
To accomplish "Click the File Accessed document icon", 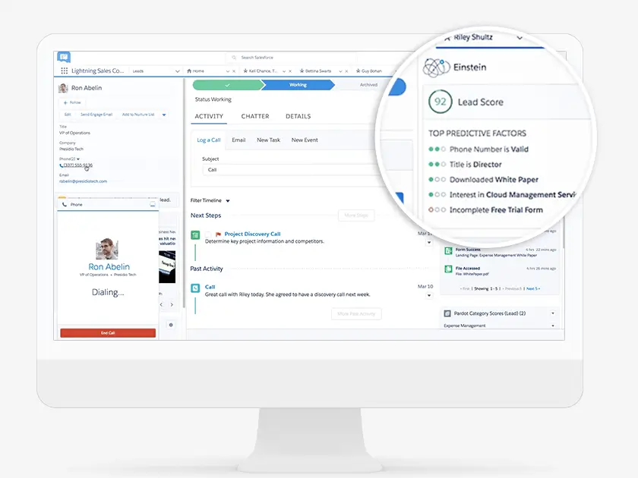I will (x=448, y=269).
